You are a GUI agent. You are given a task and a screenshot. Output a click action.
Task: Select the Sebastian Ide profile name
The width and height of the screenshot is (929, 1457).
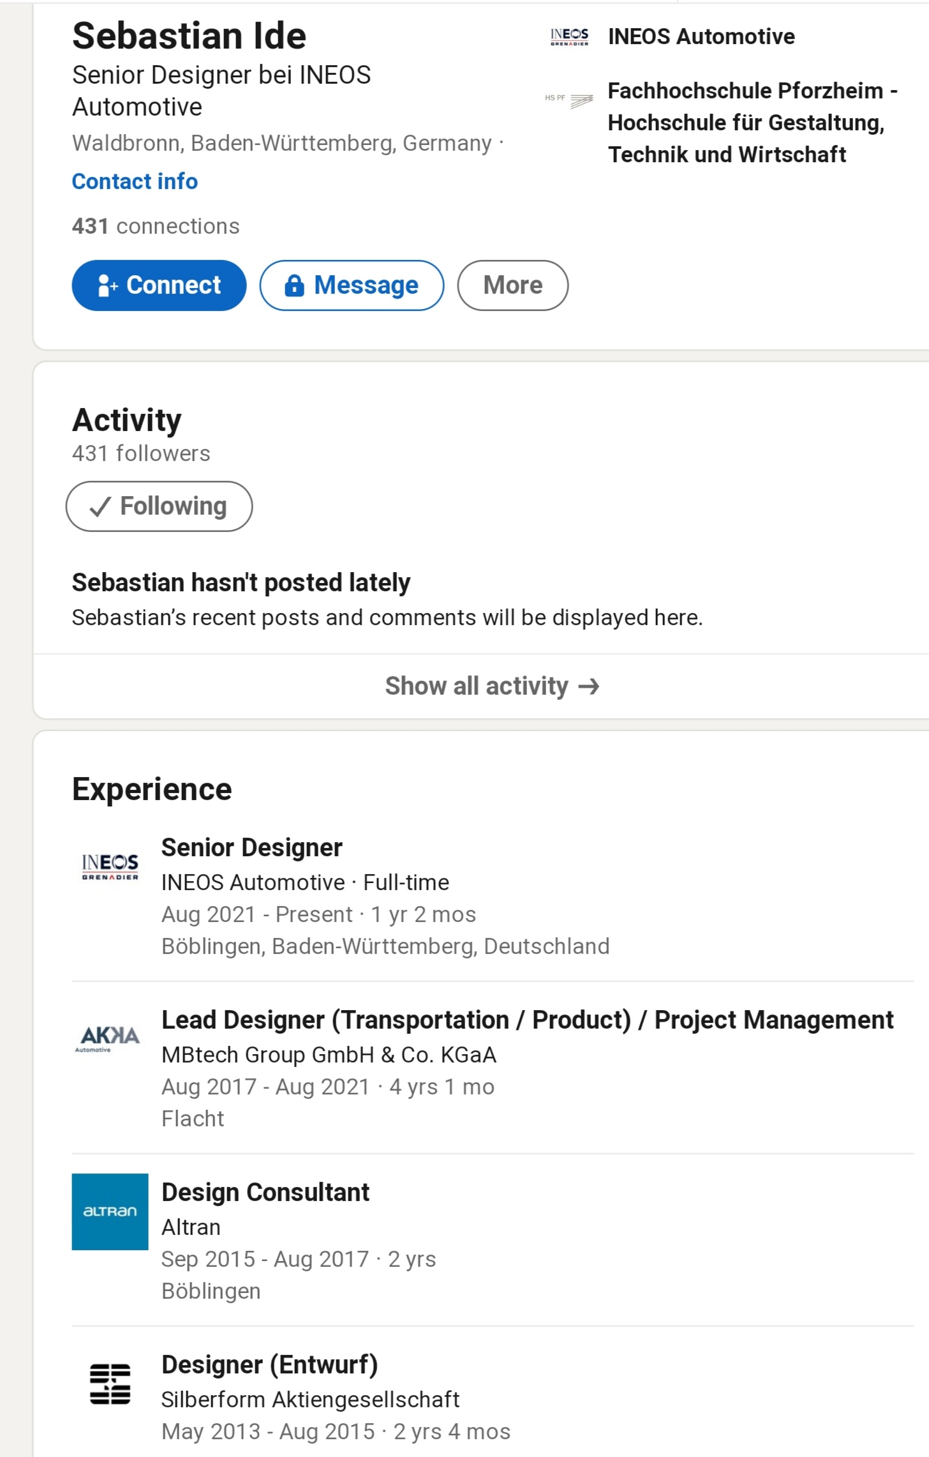[x=189, y=35]
